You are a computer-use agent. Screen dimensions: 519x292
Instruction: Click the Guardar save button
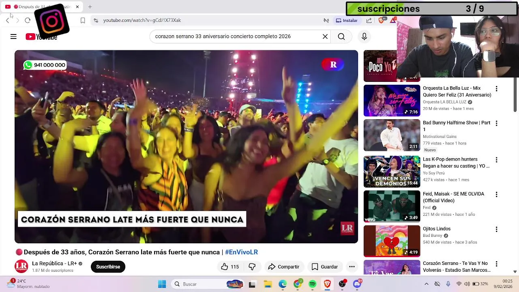pyautogui.click(x=324, y=266)
